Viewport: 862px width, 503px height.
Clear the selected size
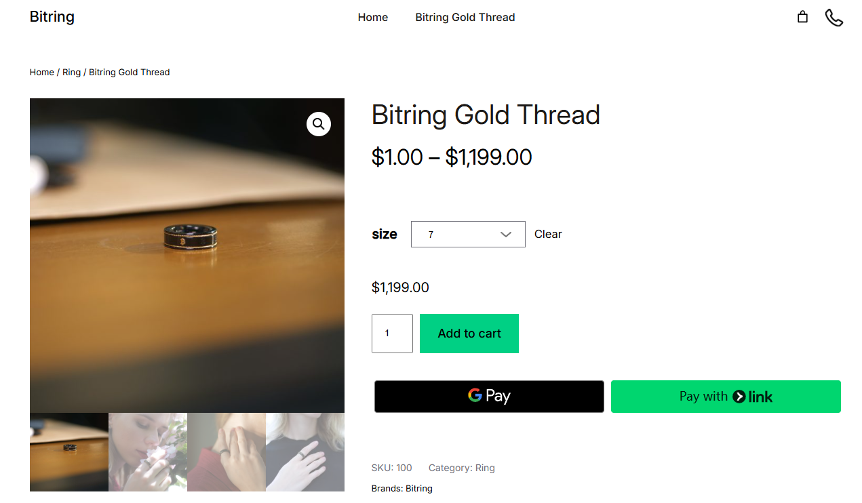click(548, 234)
